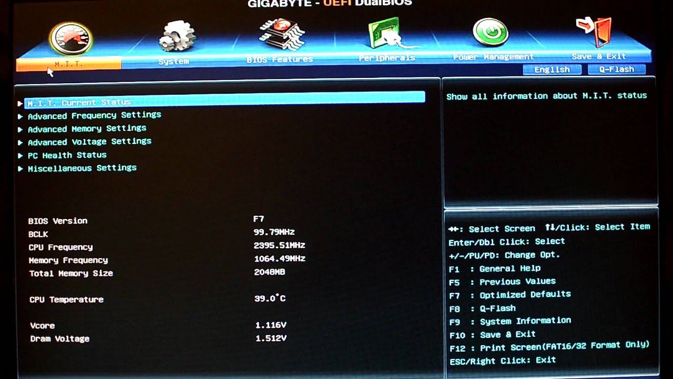Click the help text about M.I.T. status
The height and width of the screenshot is (379, 673).
point(547,96)
